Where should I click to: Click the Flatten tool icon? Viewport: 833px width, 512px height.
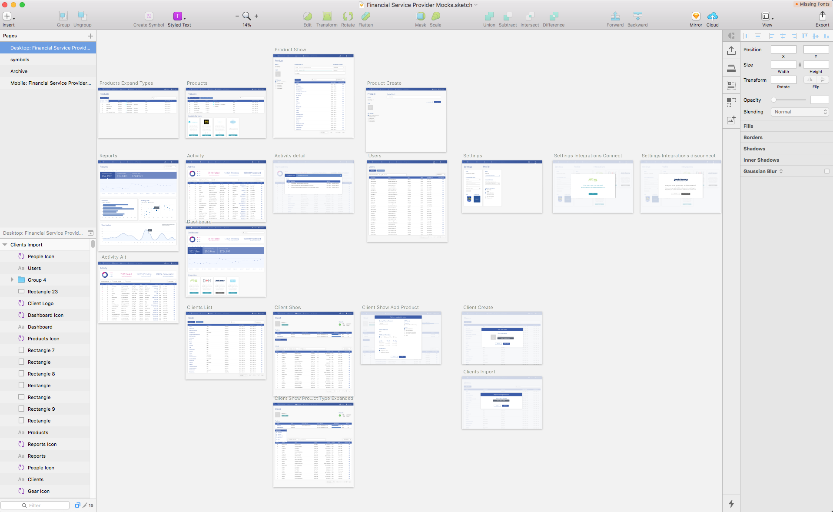pos(366,16)
